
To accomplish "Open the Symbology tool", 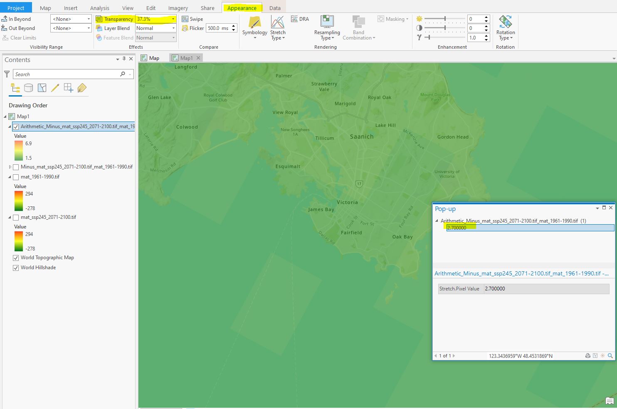I will [x=254, y=24].
